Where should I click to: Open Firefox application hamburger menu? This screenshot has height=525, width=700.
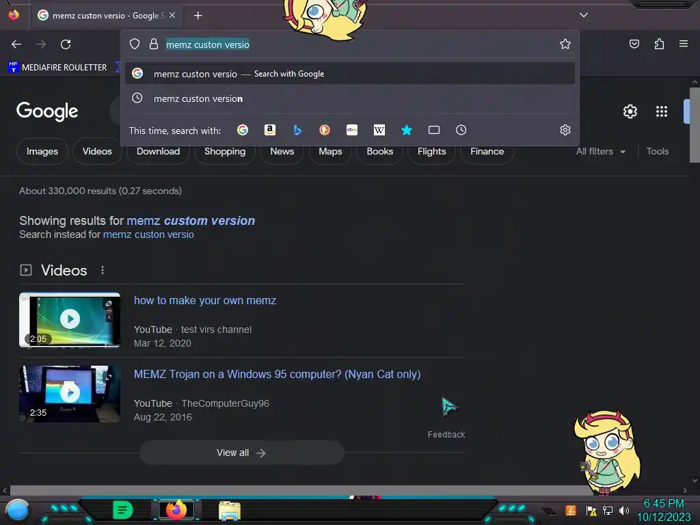684,44
